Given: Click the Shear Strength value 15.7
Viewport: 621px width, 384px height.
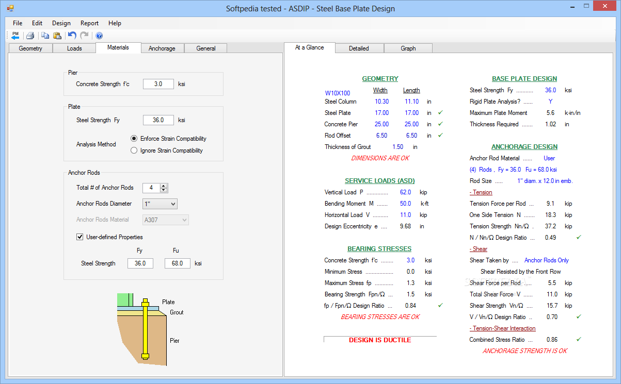Looking at the screenshot, I should point(552,306).
